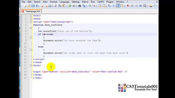175x98 pixels.
Task: Stop macro recording square icon
Action: pyautogui.click(x=132, y=6)
